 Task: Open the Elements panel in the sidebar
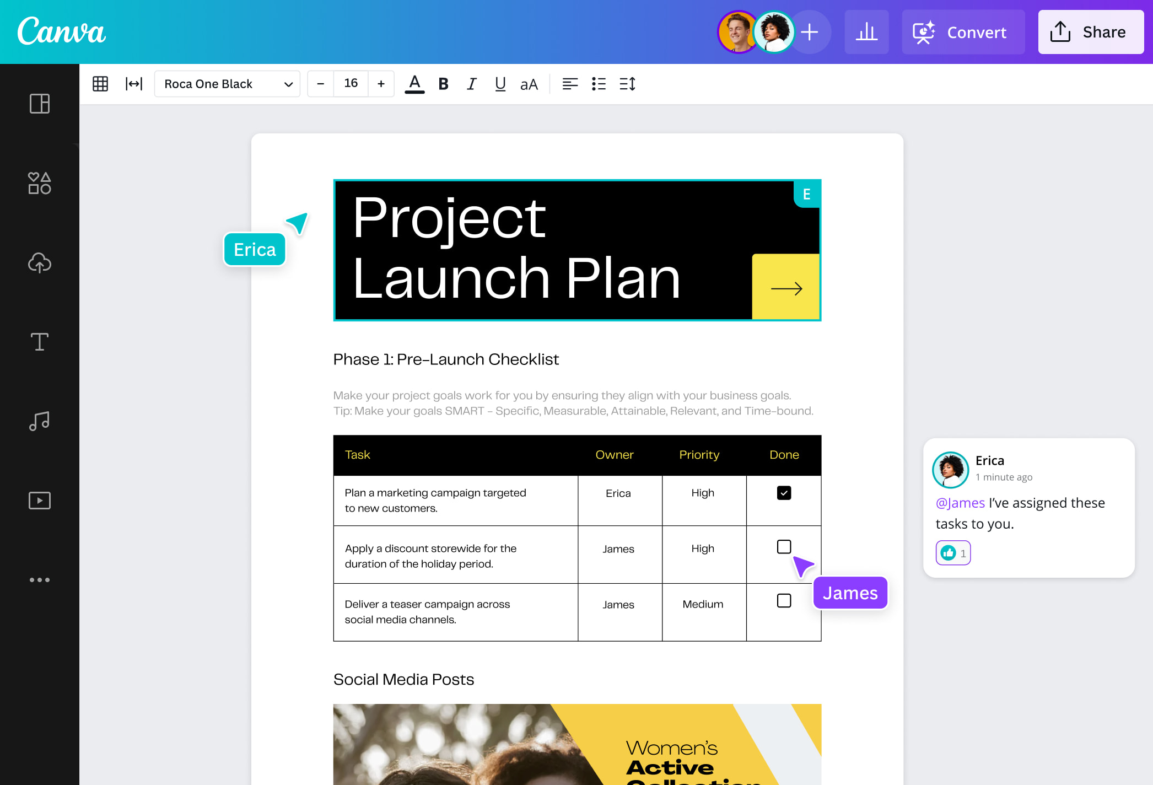pos(39,183)
